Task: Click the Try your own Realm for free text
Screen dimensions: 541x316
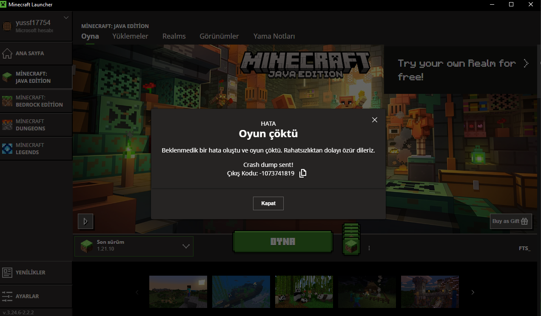Action: click(x=457, y=70)
